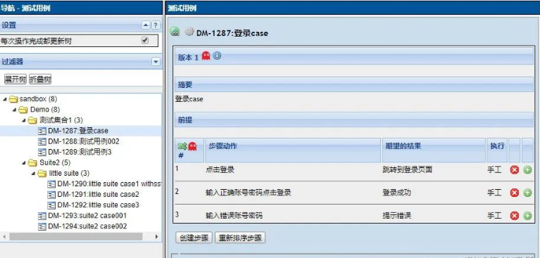This screenshot has width=540, height=258.
Task: Select DM-1294:suite2 case002 in tree
Action: click(x=87, y=226)
